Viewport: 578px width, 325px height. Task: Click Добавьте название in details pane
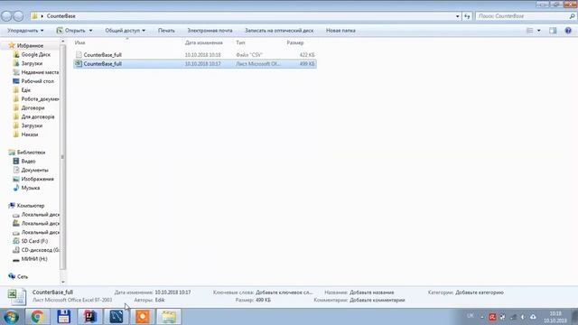(371, 292)
